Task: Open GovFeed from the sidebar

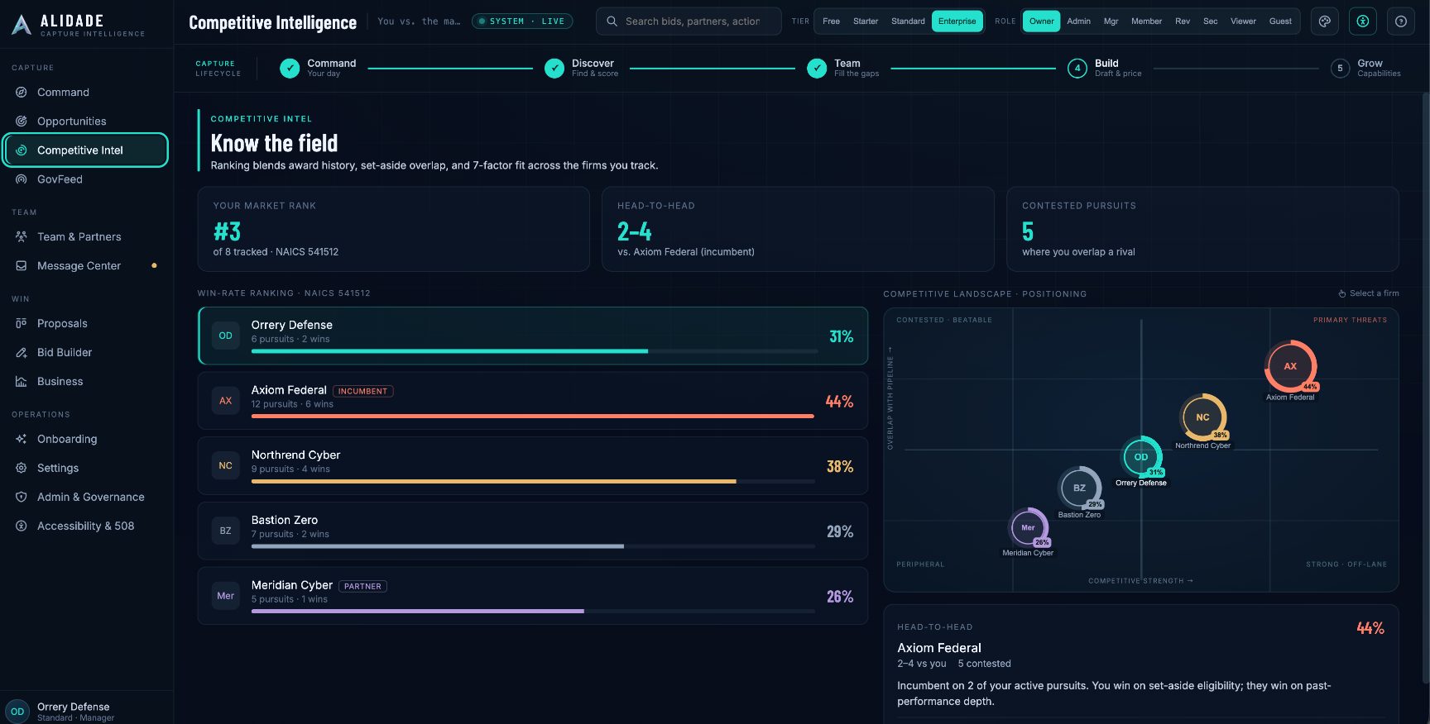Action: (x=86, y=179)
